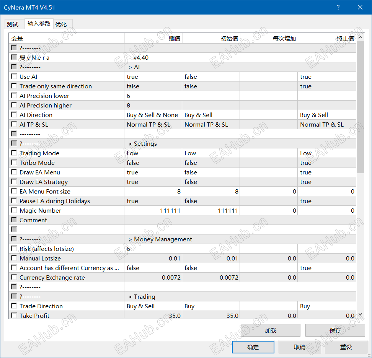Open Trade Direction value 'Buy & Sell'

153,306
